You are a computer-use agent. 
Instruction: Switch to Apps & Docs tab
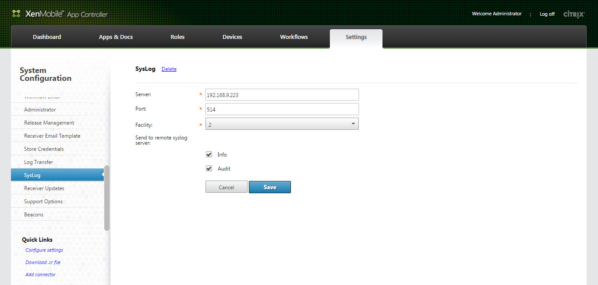pyautogui.click(x=116, y=37)
